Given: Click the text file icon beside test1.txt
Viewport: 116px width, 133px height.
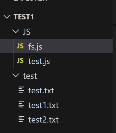Looking at the screenshot, I should (21, 104).
